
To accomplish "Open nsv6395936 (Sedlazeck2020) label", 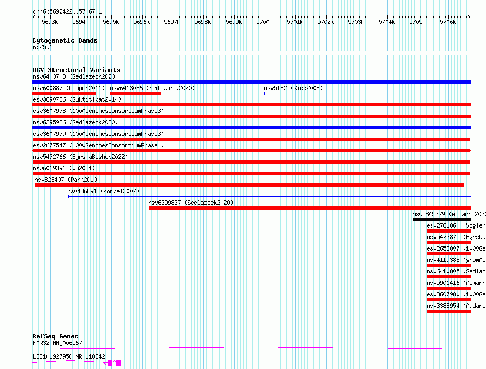I will [x=75, y=122].
